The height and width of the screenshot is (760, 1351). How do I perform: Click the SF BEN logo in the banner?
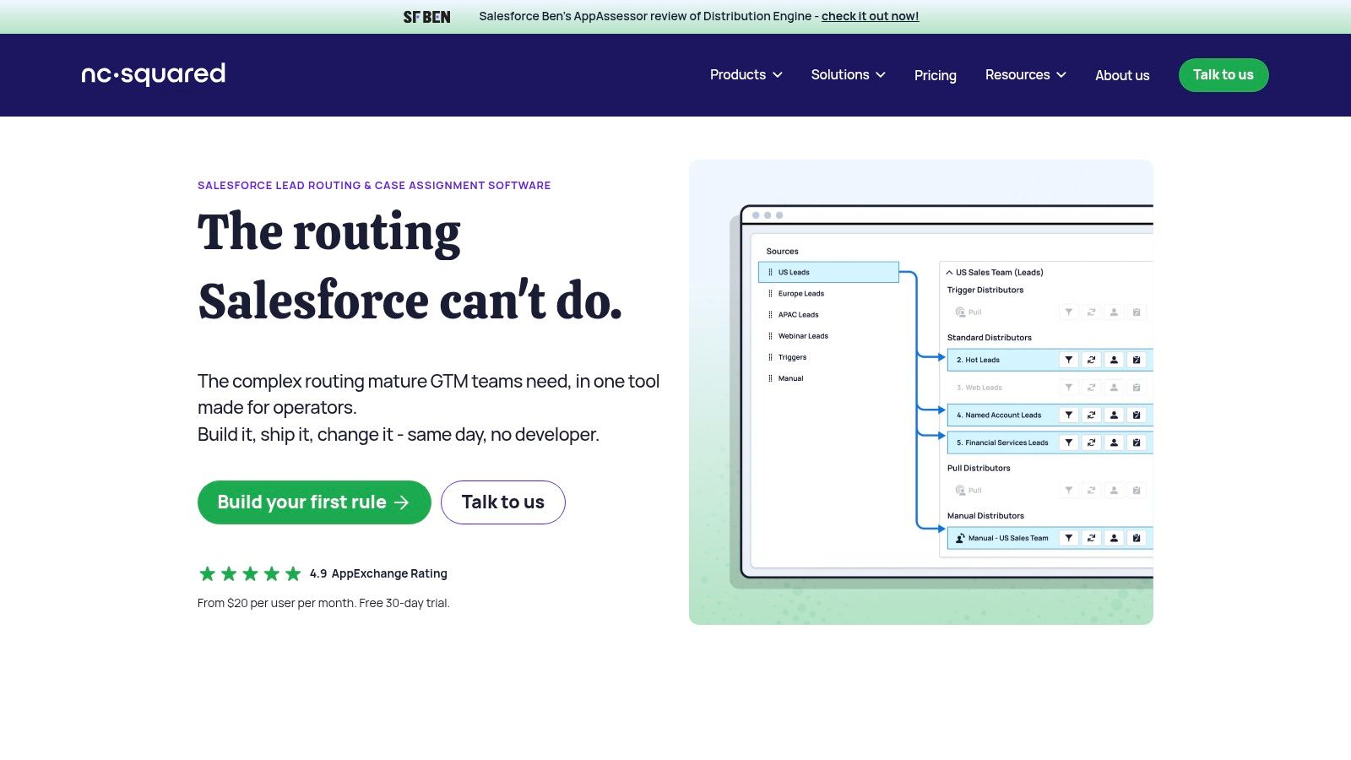pyautogui.click(x=426, y=17)
